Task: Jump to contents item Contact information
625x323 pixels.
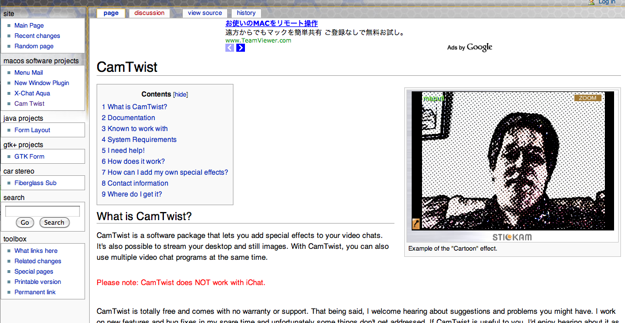Action: click(135, 183)
